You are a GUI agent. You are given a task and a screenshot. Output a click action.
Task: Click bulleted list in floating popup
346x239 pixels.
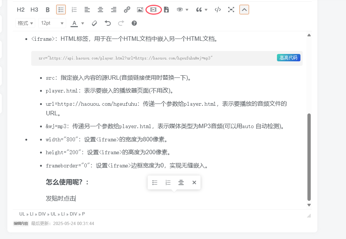coord(155,182)
